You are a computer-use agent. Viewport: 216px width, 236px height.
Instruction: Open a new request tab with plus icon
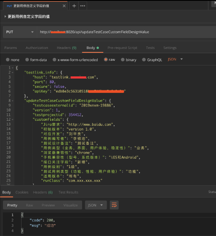coord(74,6)
